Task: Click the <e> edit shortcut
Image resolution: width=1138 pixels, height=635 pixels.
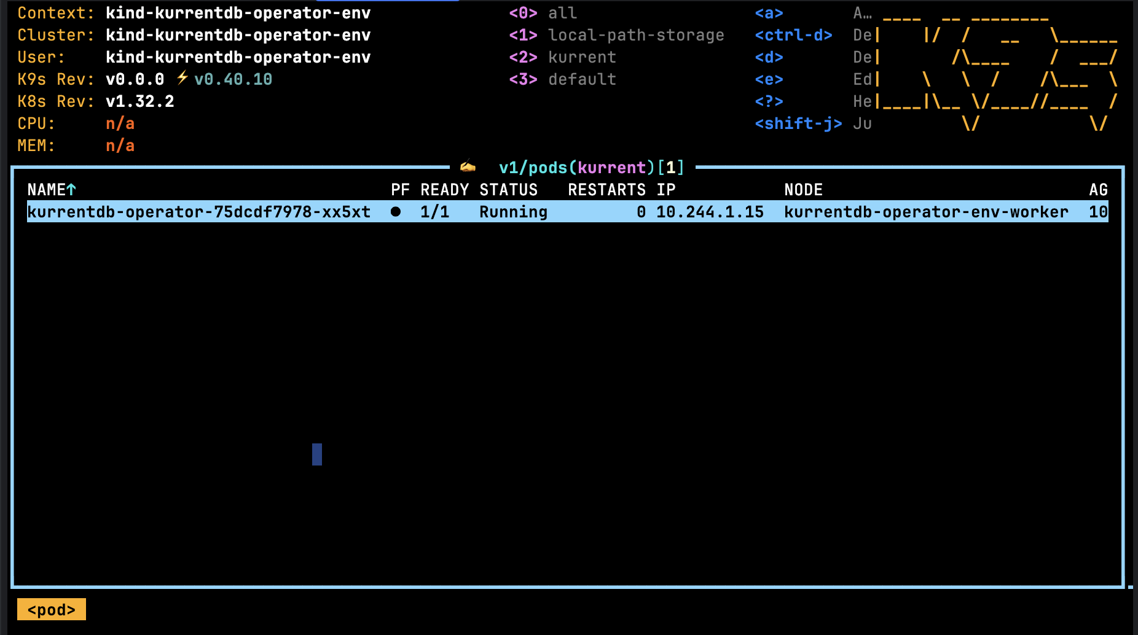Action: tap(769, 79)
